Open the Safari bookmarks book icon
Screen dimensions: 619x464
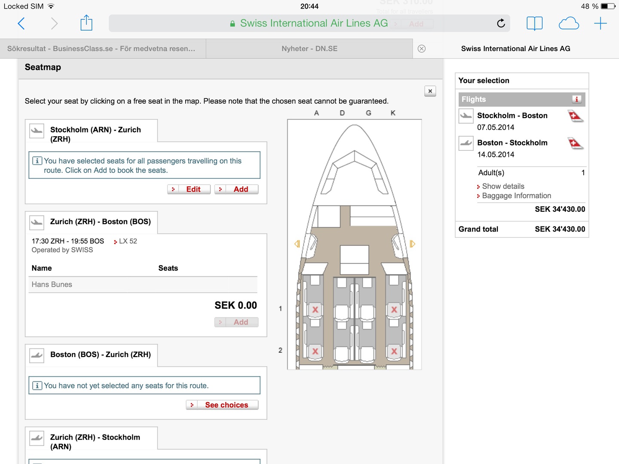534,23
